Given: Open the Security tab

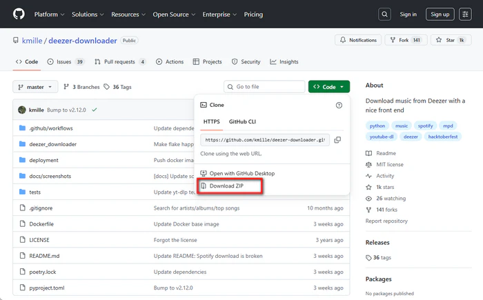Looking at the screenshot, I should coord(246,62).
